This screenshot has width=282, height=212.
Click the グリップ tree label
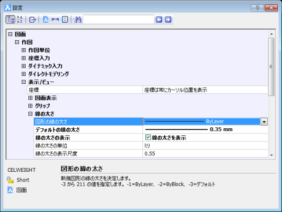[x=42, y=106]
